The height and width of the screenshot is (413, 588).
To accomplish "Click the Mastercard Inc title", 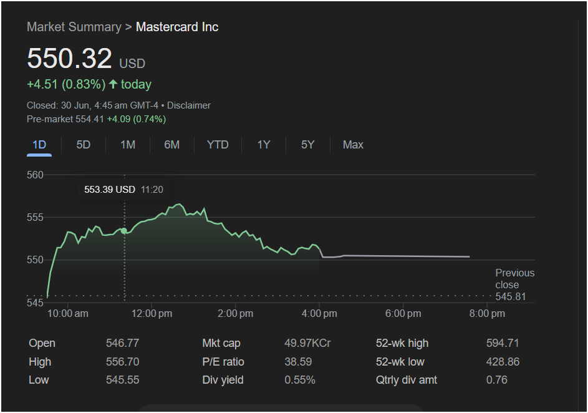I will tap(177, 27).
